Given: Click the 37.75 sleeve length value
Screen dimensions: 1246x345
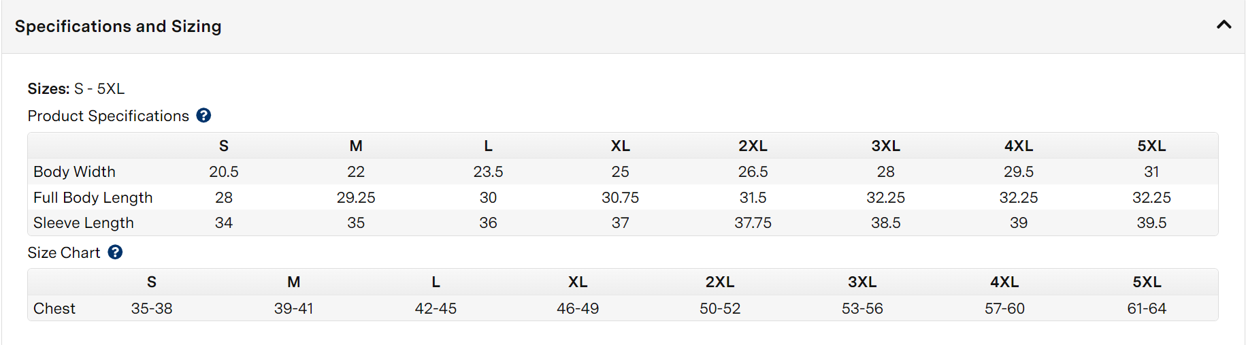Looking at the screenshot, I should pyautogui.click(x=753, y=223).
